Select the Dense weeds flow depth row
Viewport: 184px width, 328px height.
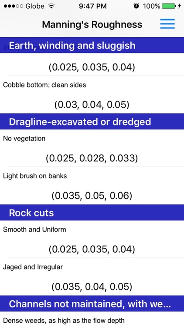92,320
